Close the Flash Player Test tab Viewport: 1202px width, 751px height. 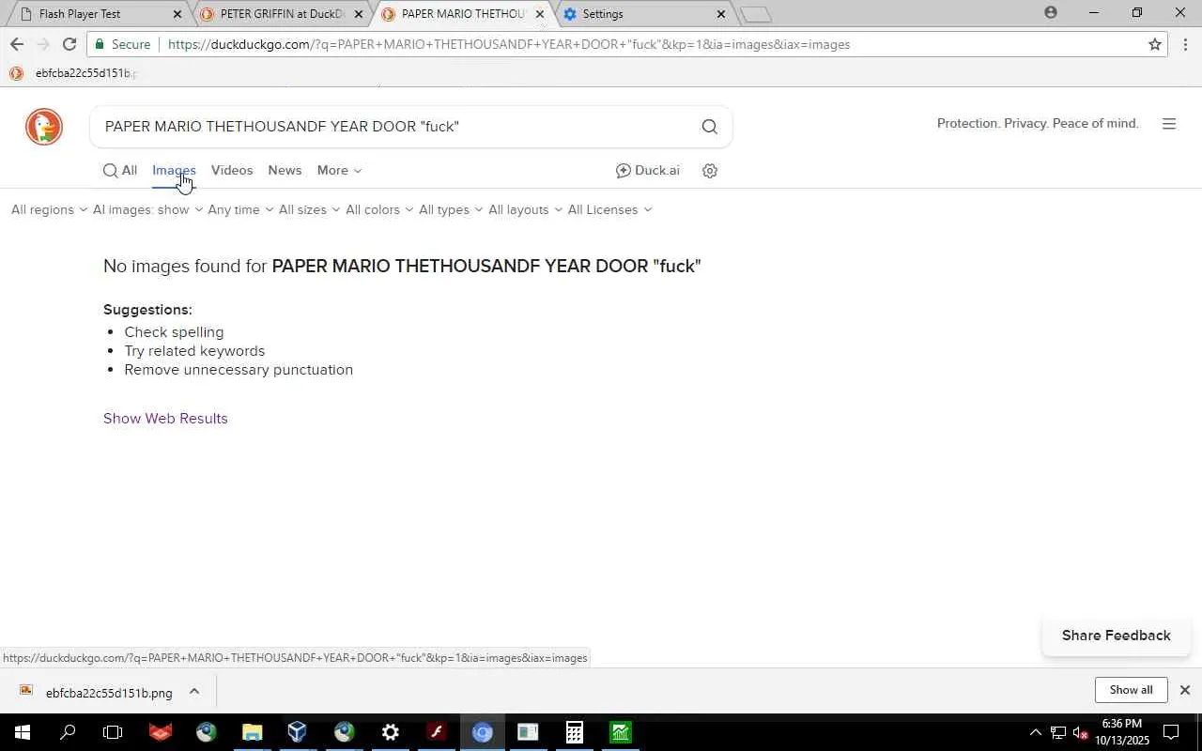click(177, 14)
